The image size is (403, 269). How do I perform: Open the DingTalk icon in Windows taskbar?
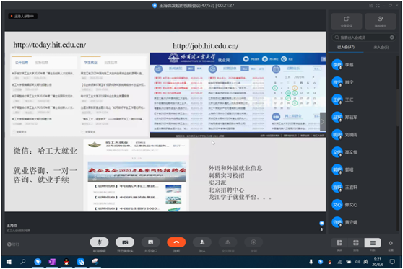(x=38, y=262)
